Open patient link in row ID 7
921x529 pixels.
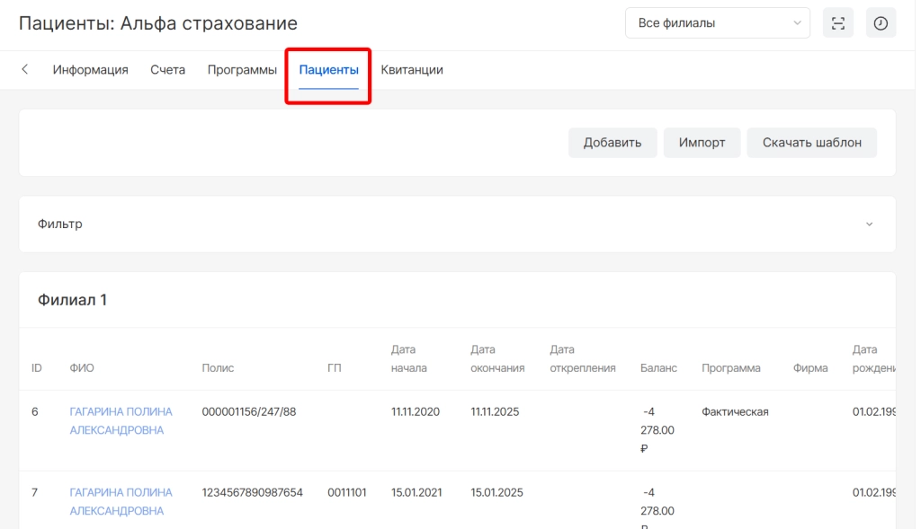tap(121, 501)
